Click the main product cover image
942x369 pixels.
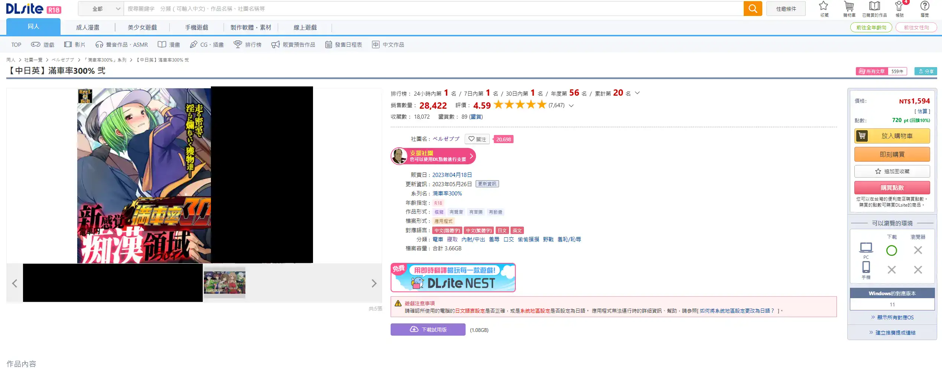pos(195,175)
